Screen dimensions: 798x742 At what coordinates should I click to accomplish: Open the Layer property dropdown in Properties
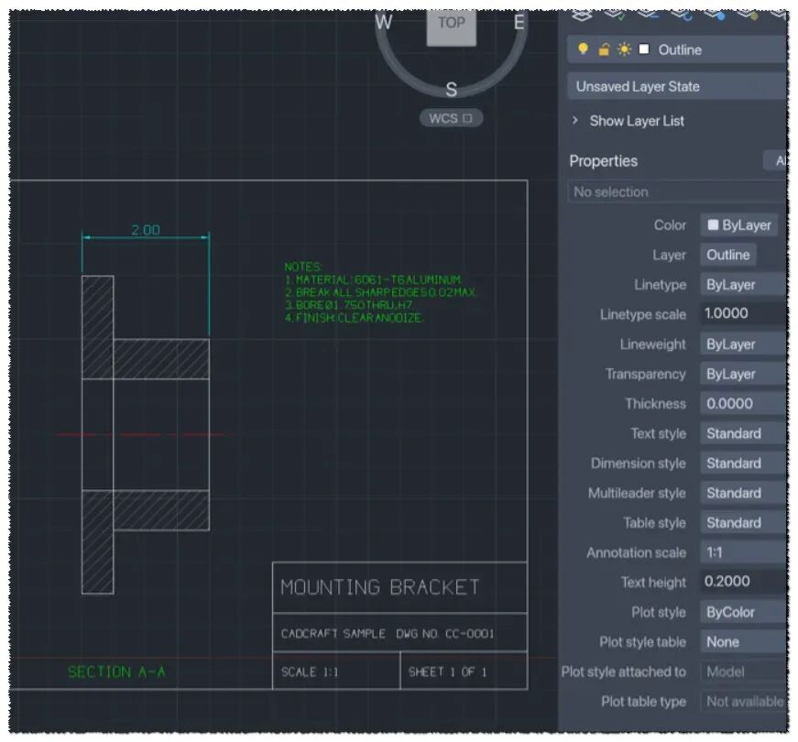tap(728, 255)
